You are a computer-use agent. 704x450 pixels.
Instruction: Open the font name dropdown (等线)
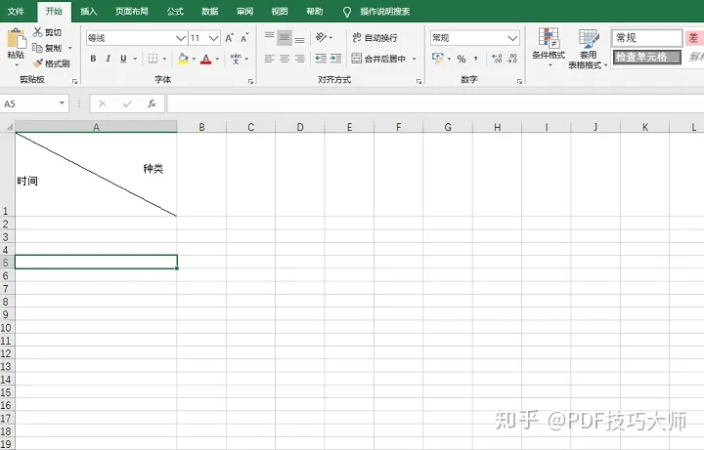(181, 38)
